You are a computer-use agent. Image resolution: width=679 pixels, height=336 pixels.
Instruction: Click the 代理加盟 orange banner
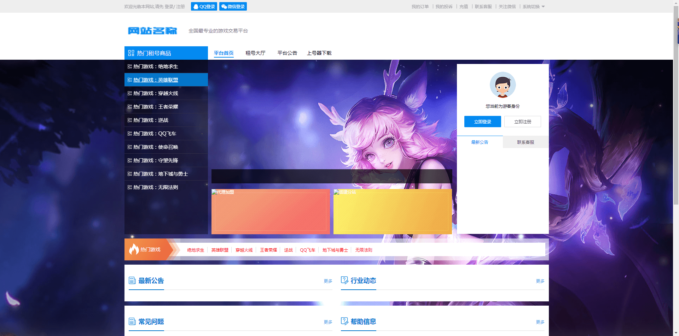pos(271,212)
